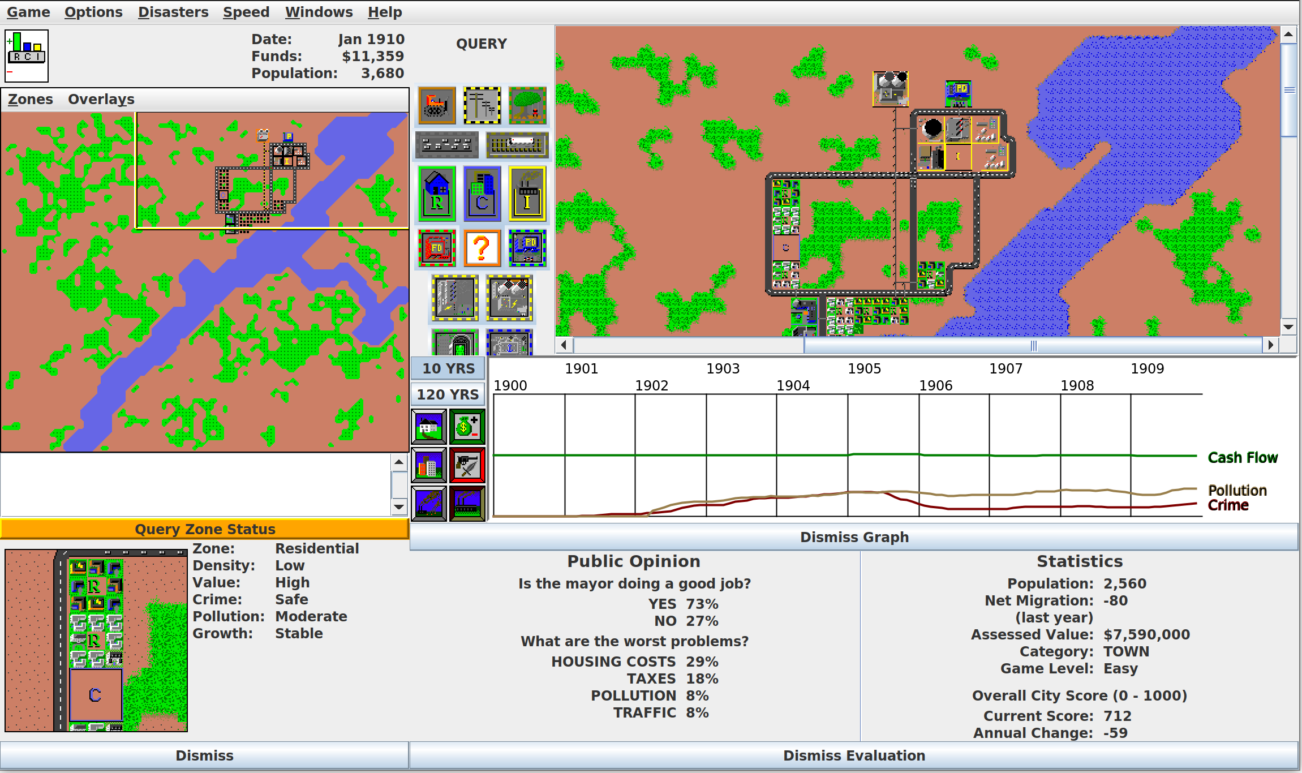1302x773 pixels.
Task: Toggle the cash flow money graph
Action: (x=467, y=427)
